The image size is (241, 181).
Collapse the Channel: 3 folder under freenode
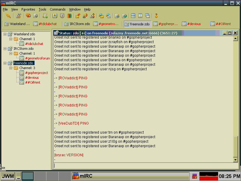[11, 68]
